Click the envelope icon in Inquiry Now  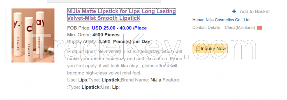coord(197,49)
